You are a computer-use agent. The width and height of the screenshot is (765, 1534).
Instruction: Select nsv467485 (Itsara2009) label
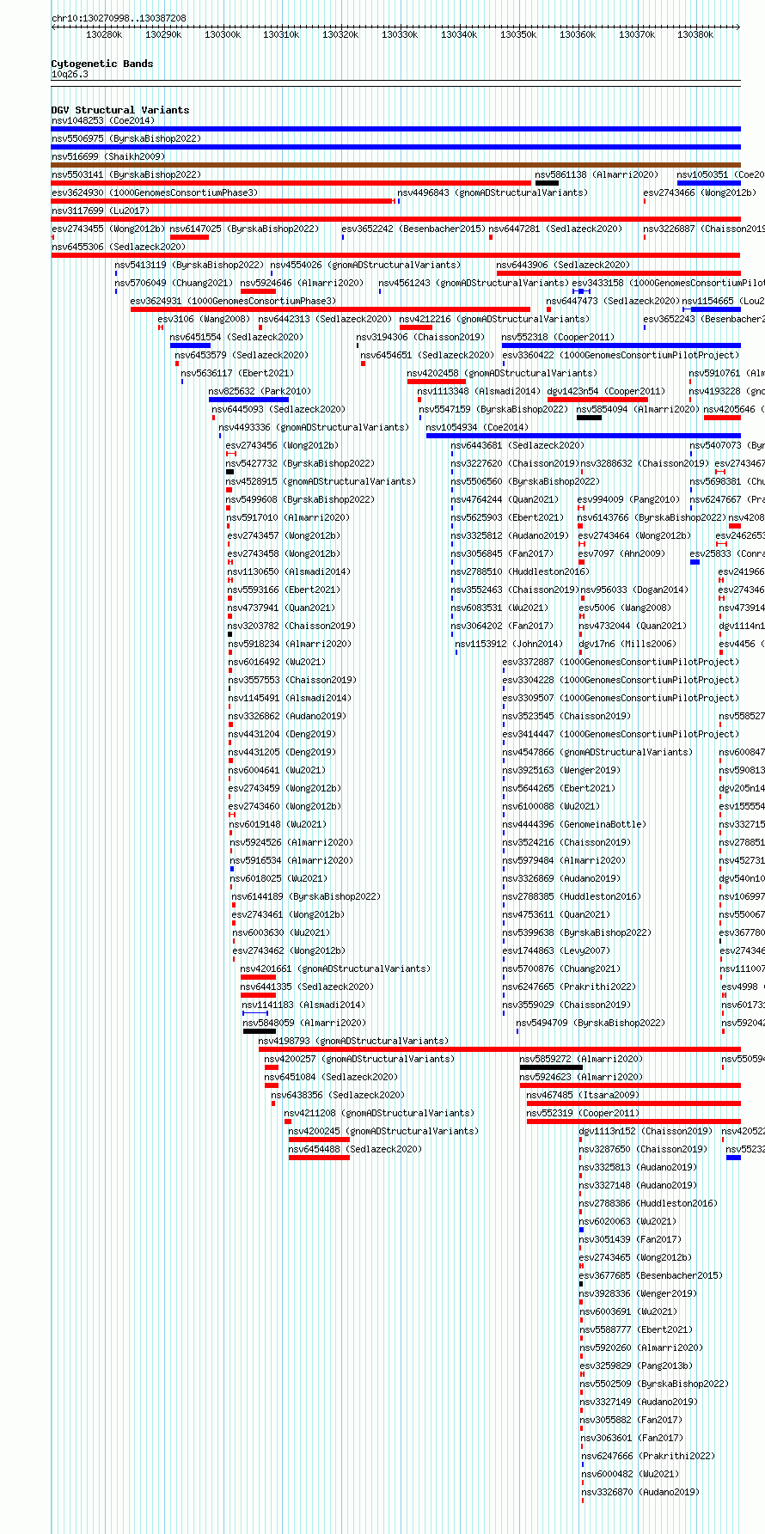pyautogui.click(x=583, y=1095)
